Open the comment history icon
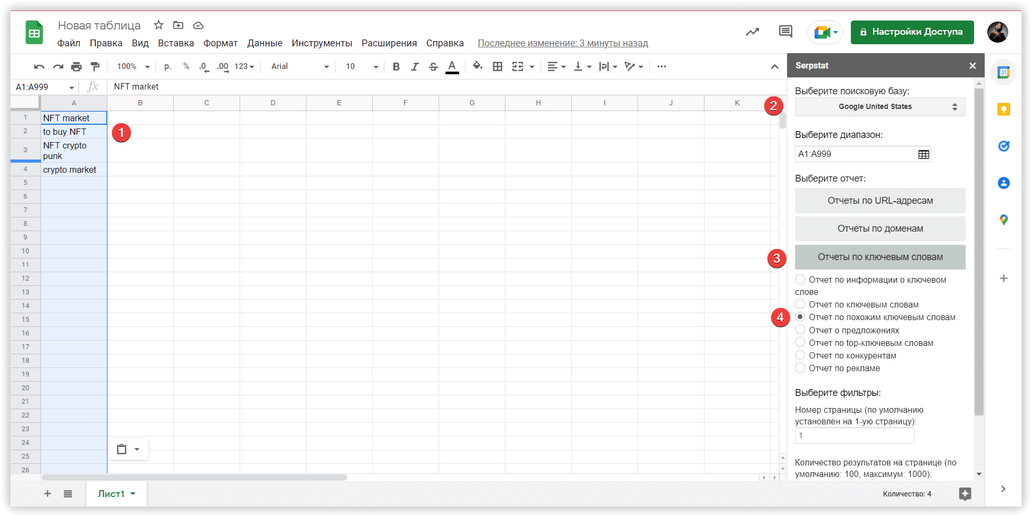1032x517 pixels. point(785,32)
